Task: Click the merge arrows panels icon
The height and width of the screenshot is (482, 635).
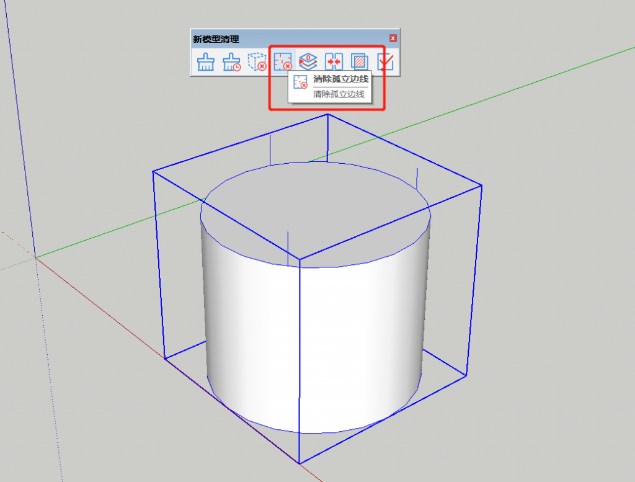Action: 334,61
